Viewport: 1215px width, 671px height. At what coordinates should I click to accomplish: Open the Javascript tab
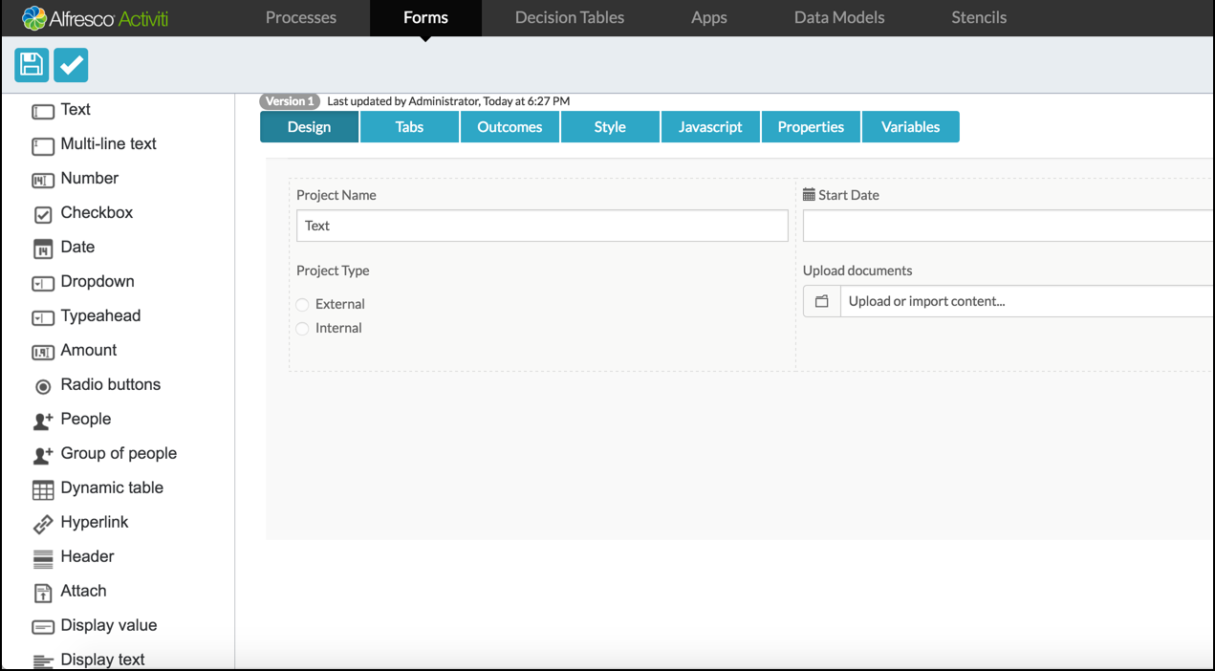click(x=710, y=127)
